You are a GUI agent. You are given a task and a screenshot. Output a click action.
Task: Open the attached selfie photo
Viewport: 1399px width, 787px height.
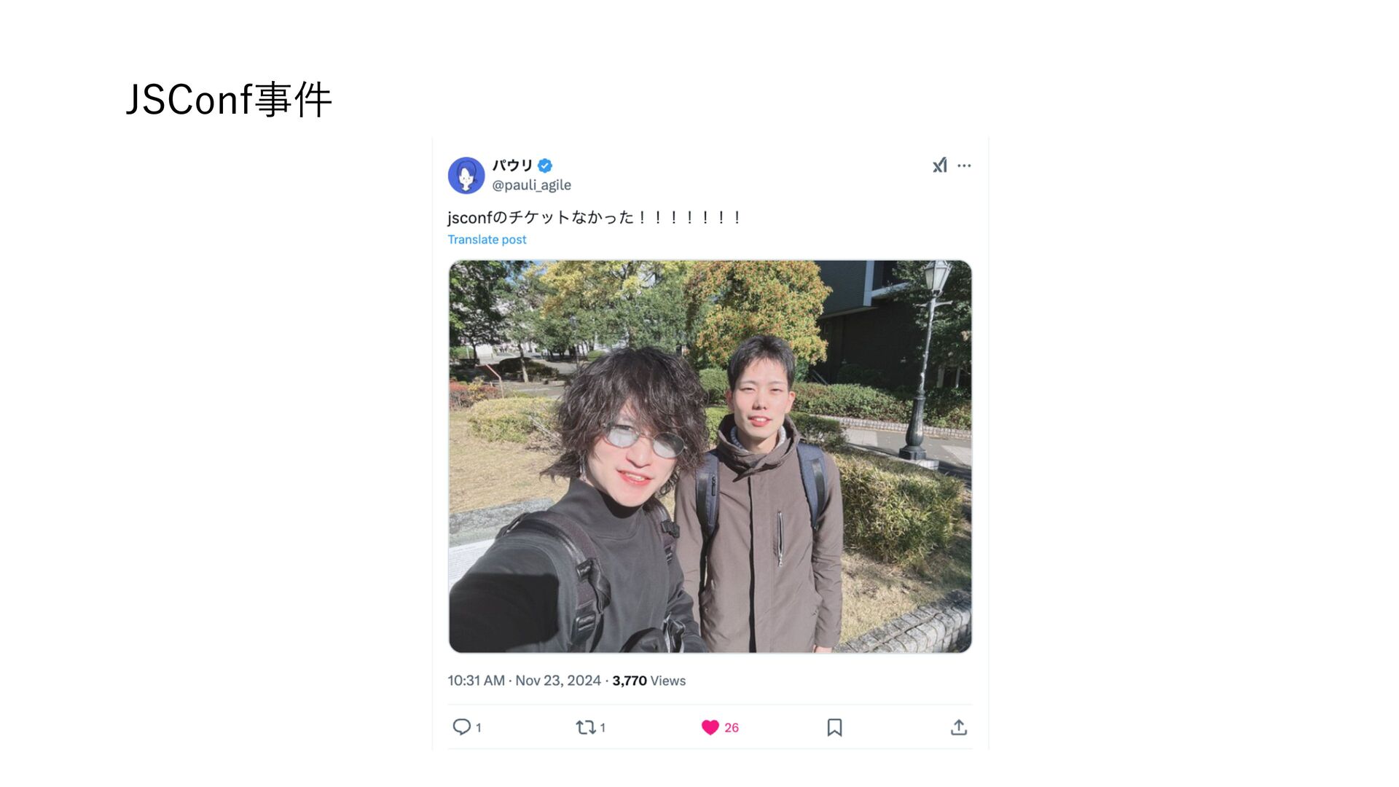click(x=710, y=456)
